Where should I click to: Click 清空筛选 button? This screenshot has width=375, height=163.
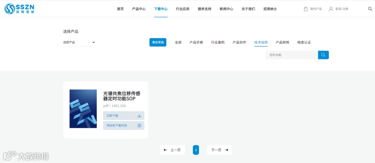158,42
